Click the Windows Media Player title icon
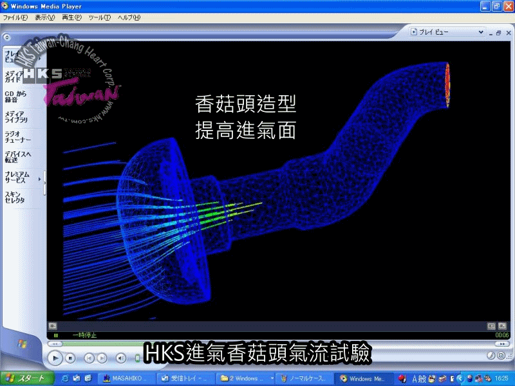Viewport: 515px width, 386px height. pyautogui.click(x=5, y=6)
